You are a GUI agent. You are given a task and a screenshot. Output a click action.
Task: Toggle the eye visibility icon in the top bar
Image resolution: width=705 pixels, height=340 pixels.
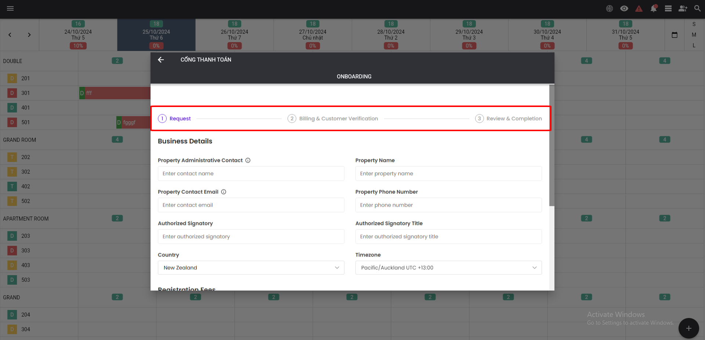[x=624, y=8]
